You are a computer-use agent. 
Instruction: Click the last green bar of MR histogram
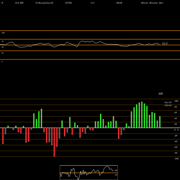click(160, 122)
